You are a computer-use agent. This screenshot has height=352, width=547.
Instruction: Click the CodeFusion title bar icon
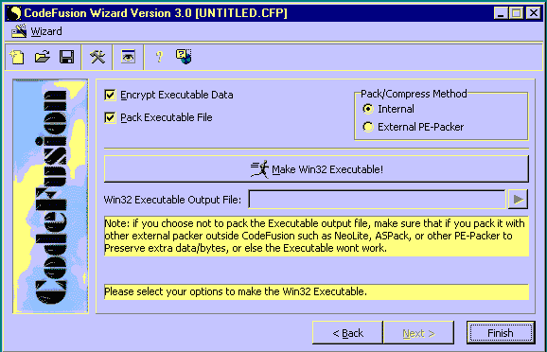pyautogui.click(x=14, y=13)
